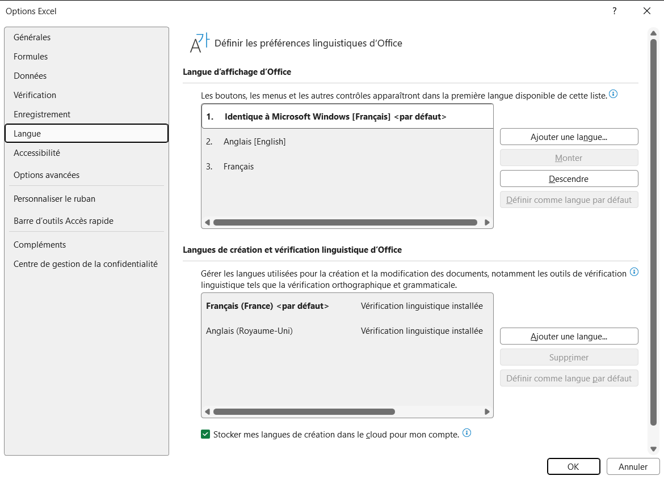Click left scroll arrow of display language list
The width and height of the screenshot is (664, 480).
point(207,223)
